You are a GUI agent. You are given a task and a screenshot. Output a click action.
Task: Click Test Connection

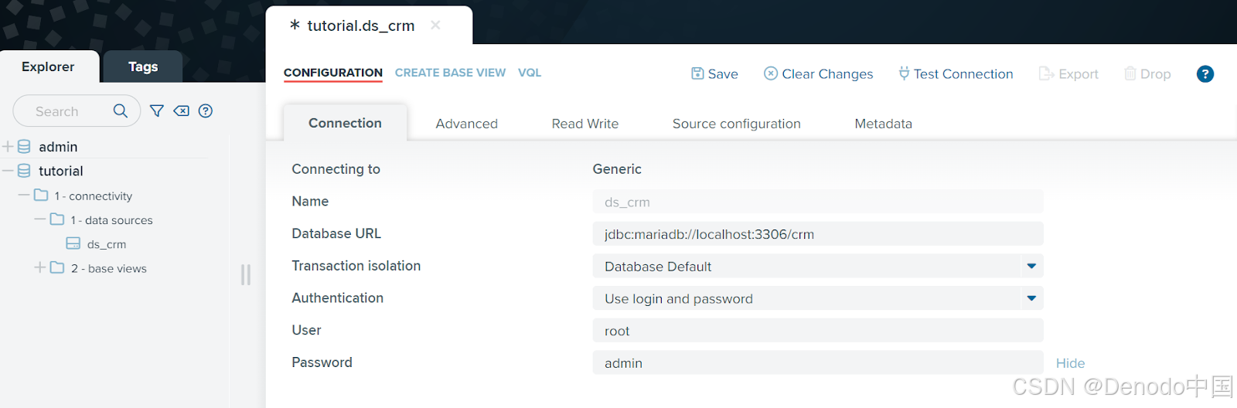[x=955, y=74]
